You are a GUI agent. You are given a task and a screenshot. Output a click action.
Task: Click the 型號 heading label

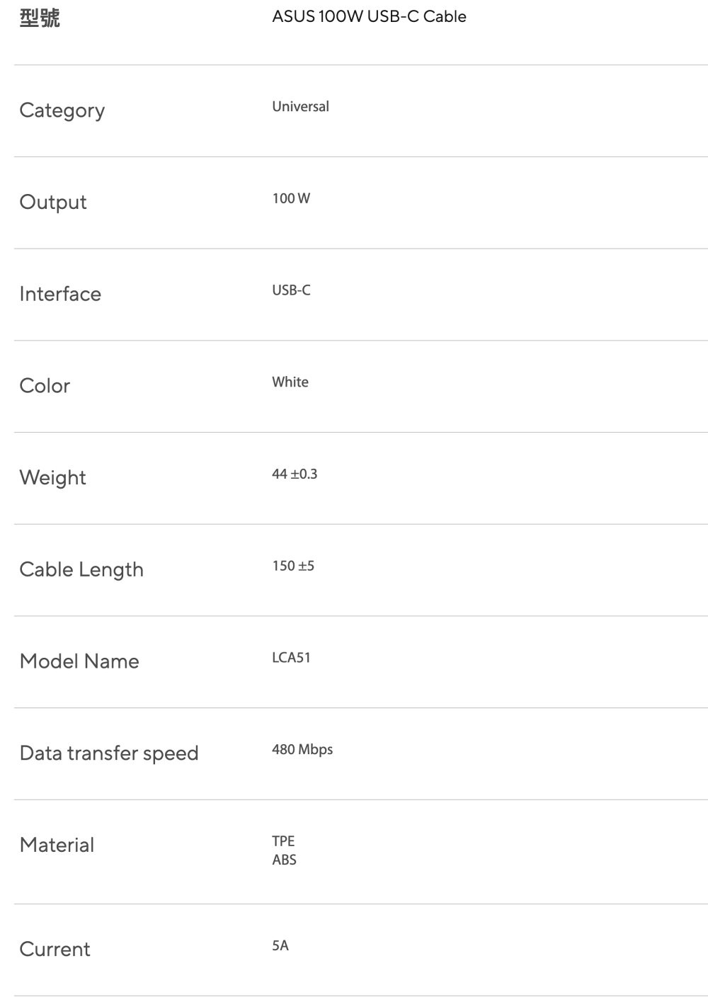point(40,18)
